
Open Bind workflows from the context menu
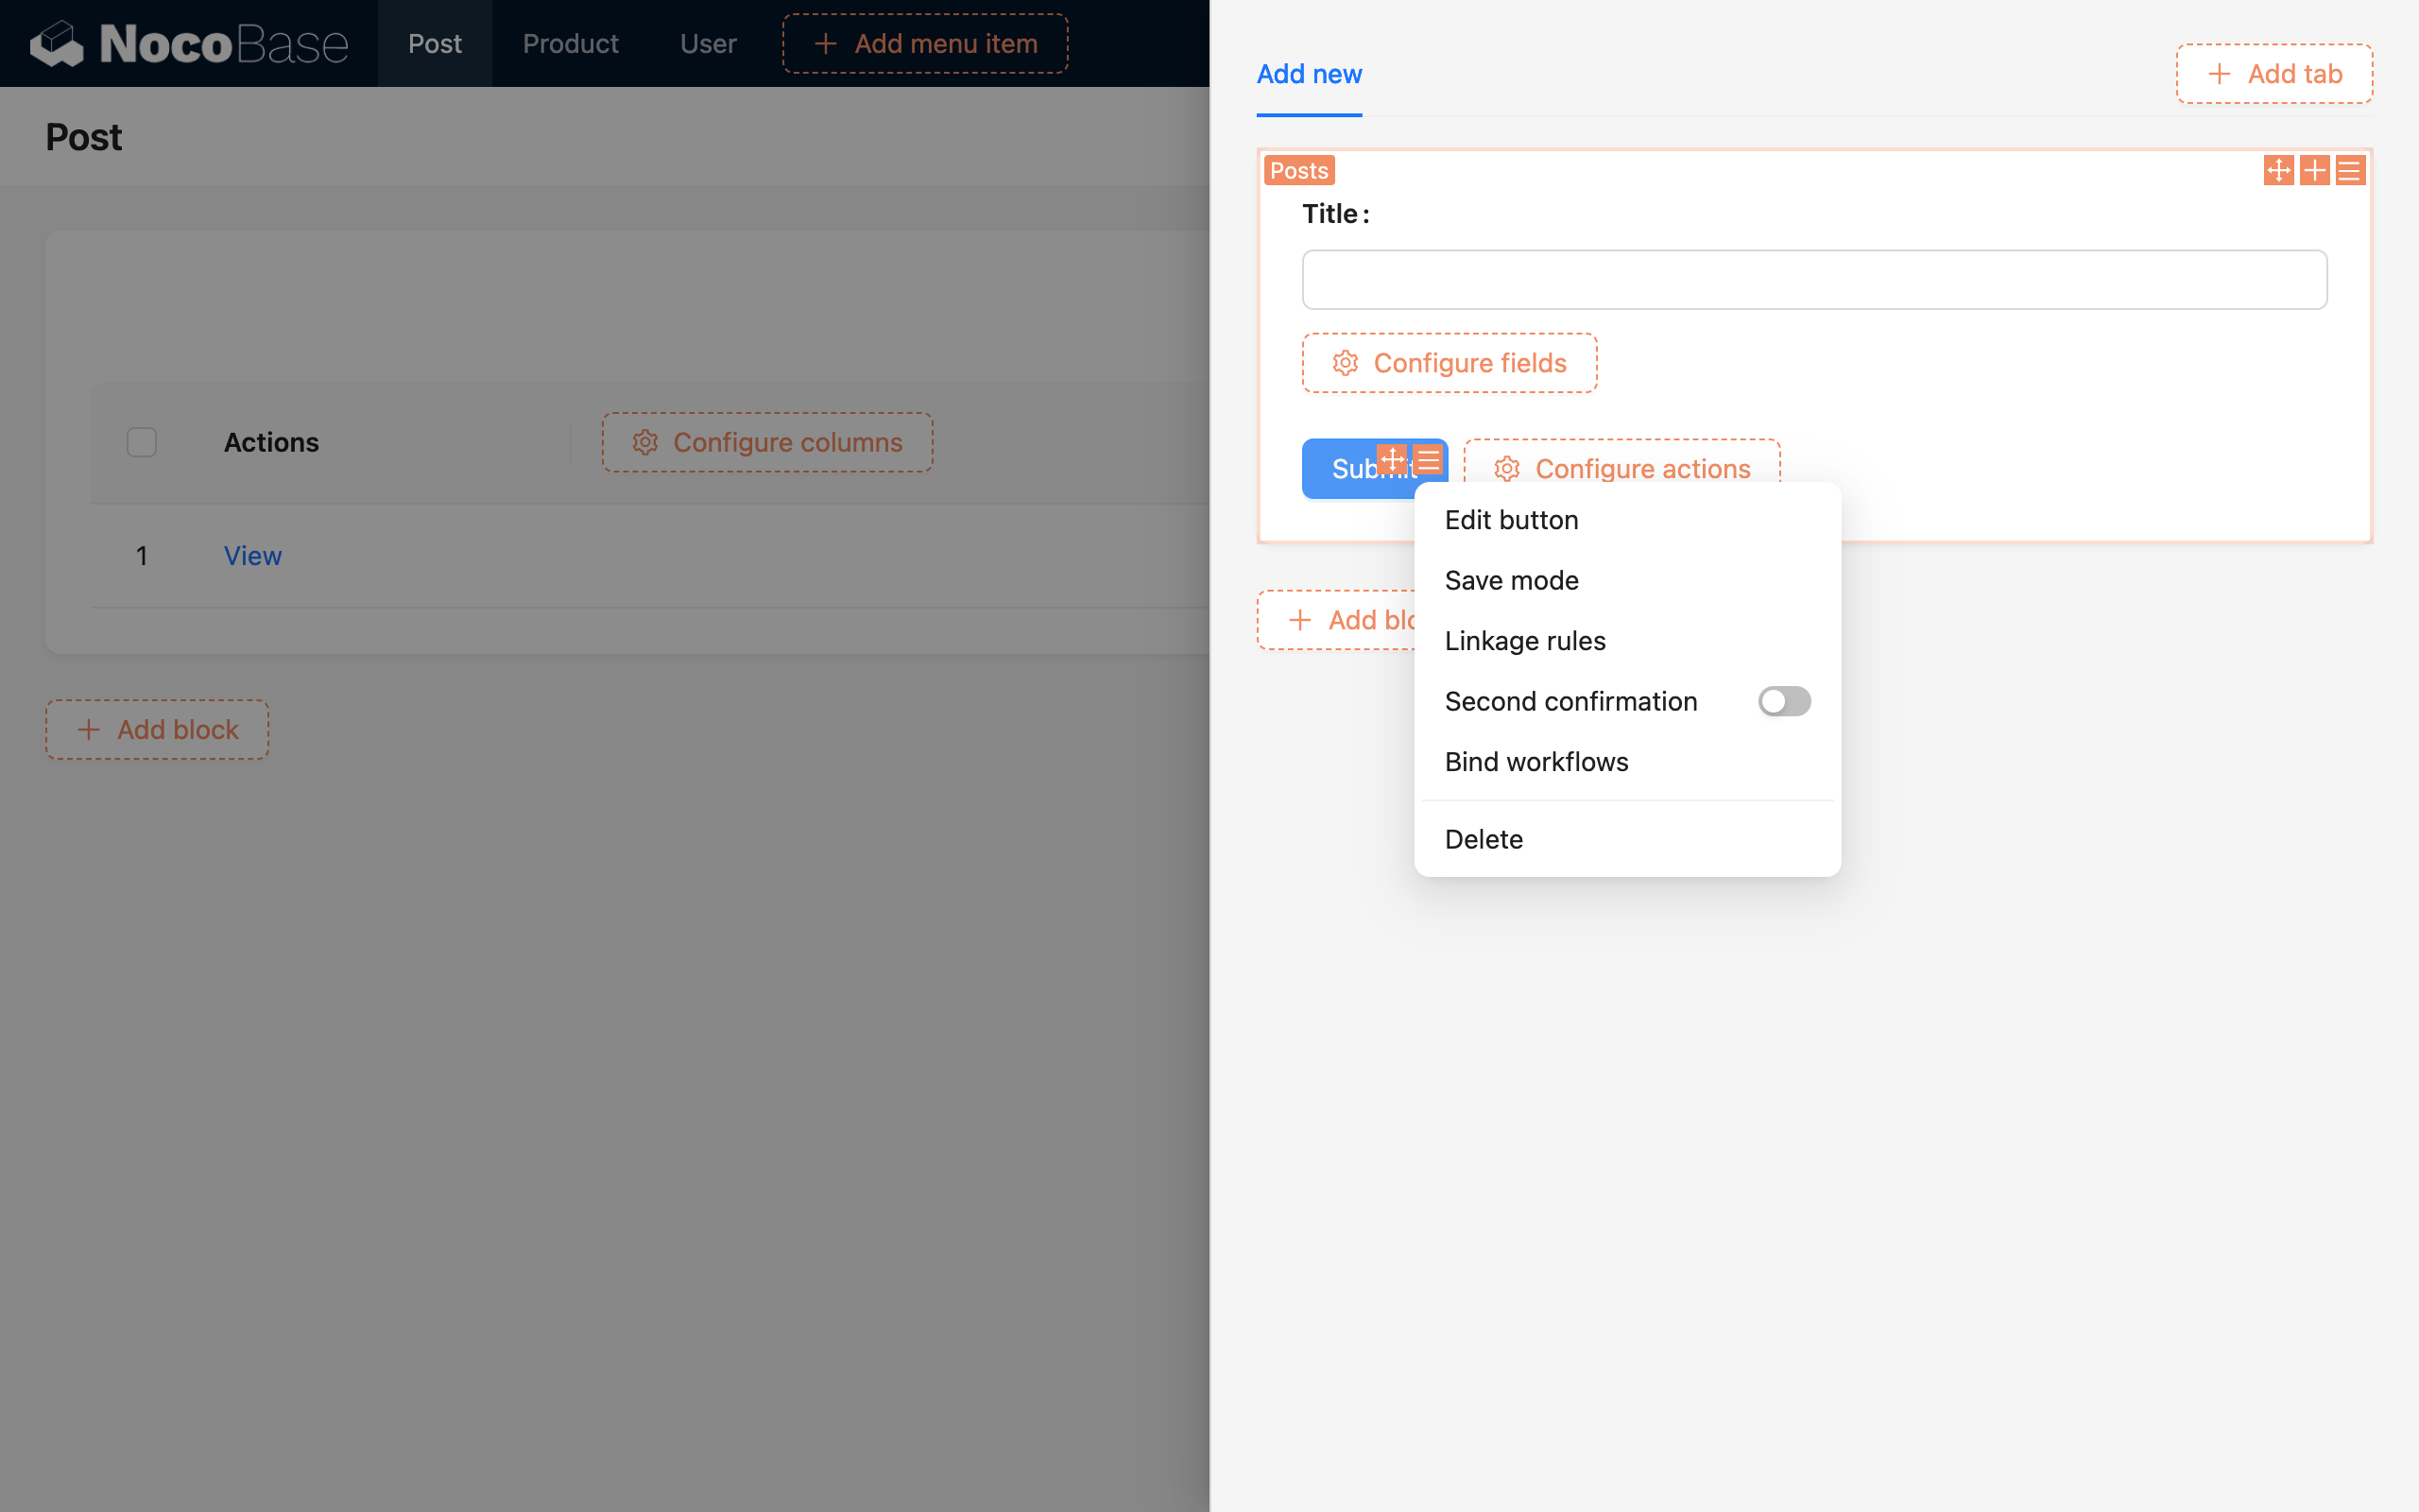pos(1536,761)
